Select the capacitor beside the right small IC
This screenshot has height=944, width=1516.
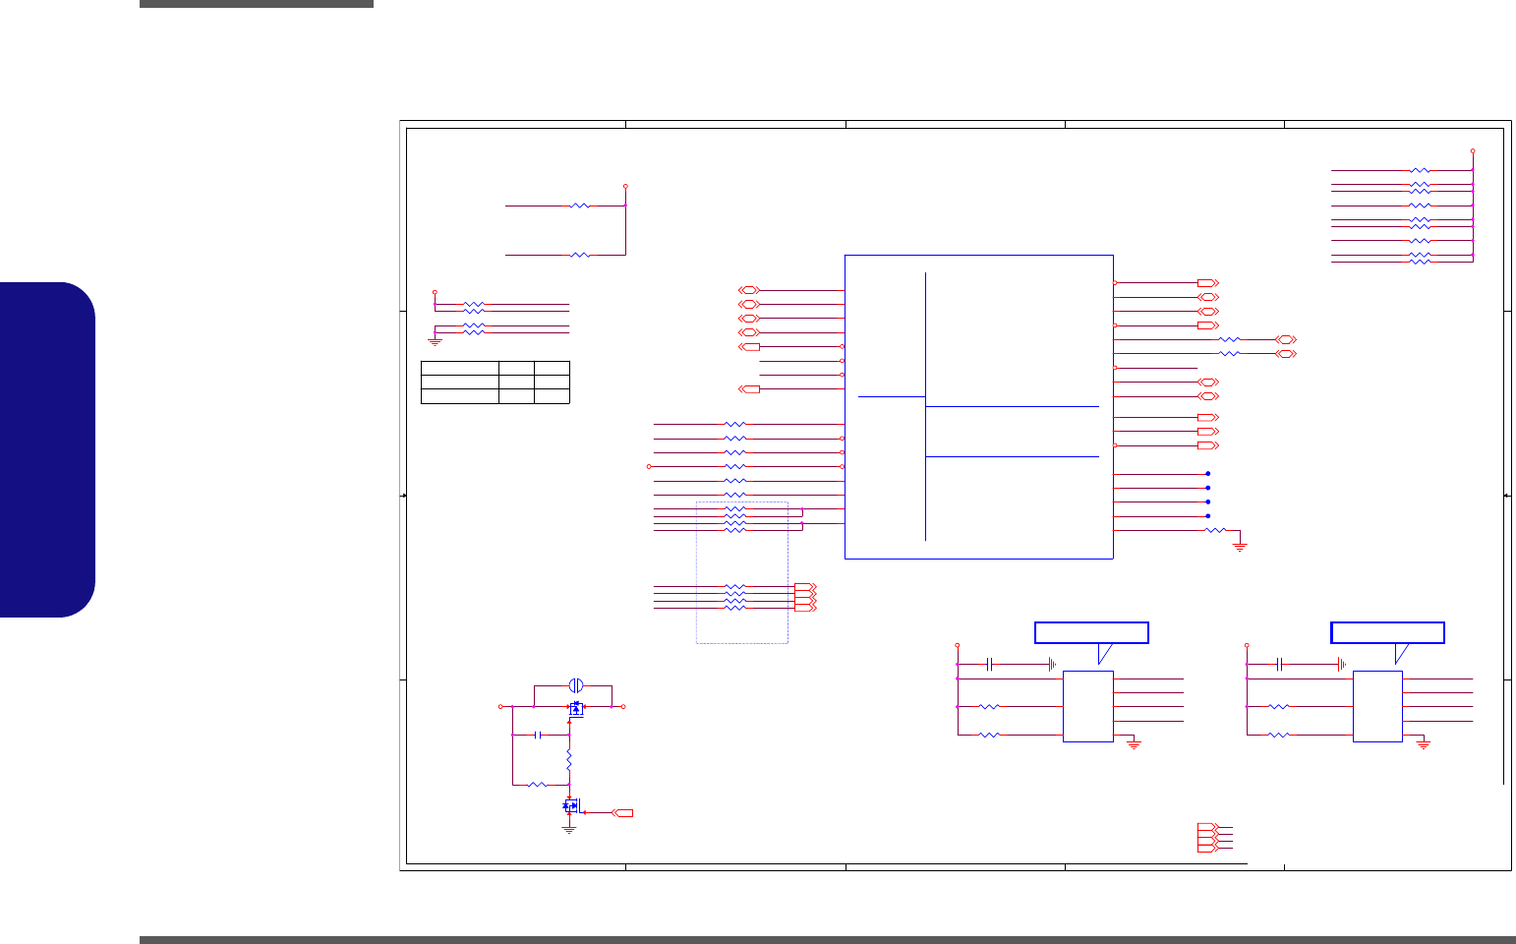[x=1279, y=665]
